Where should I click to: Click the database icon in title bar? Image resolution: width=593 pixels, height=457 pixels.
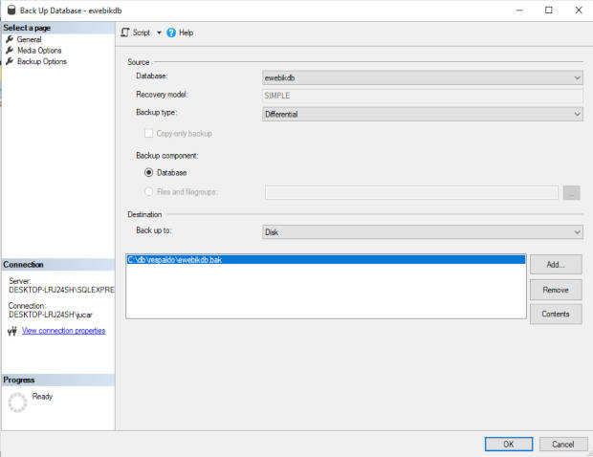click(11, 11)
